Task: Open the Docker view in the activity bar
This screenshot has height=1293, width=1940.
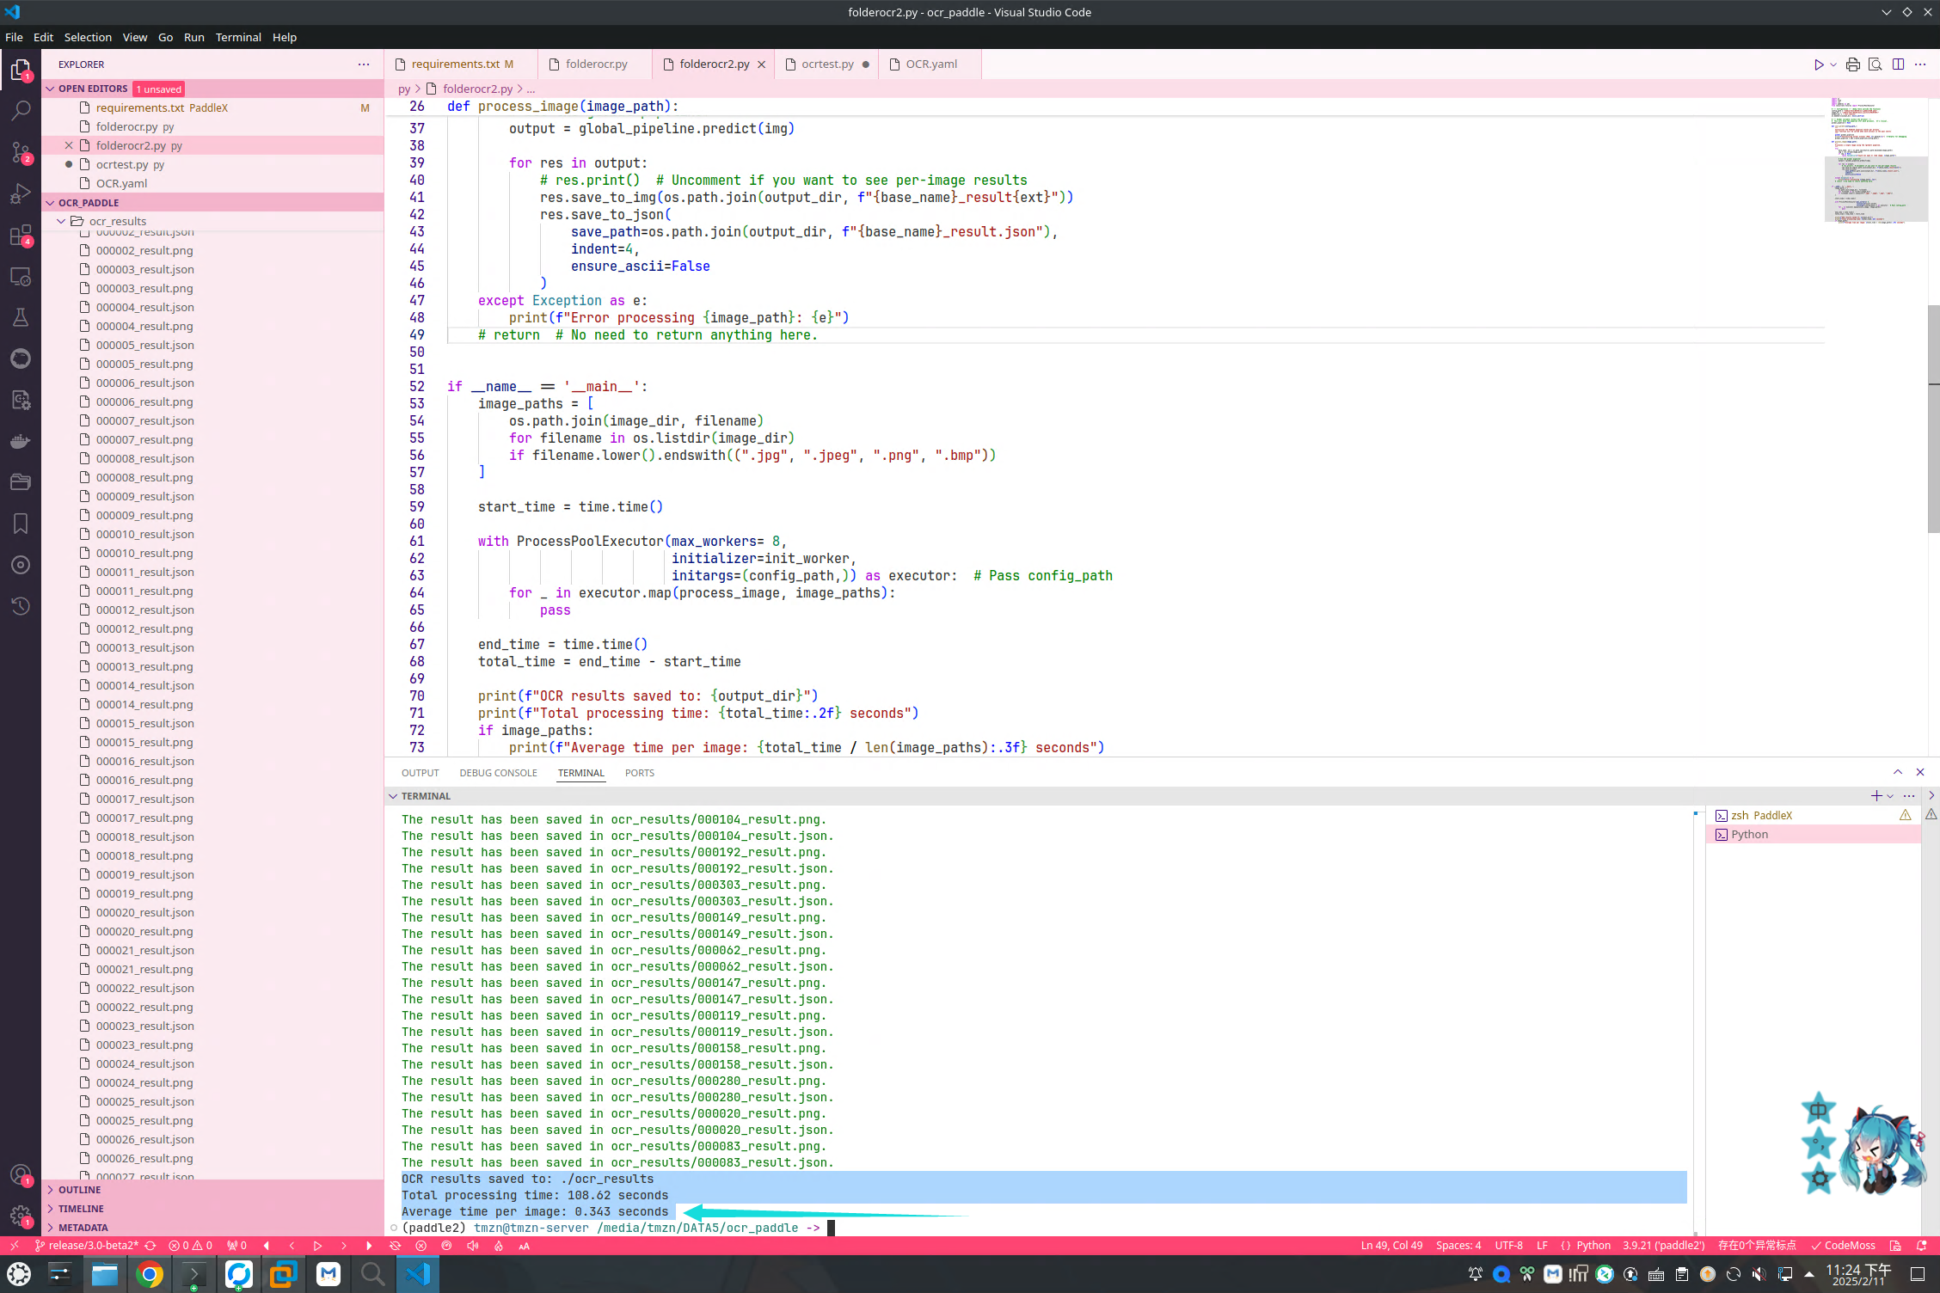Action: click(x=21, y=441)
